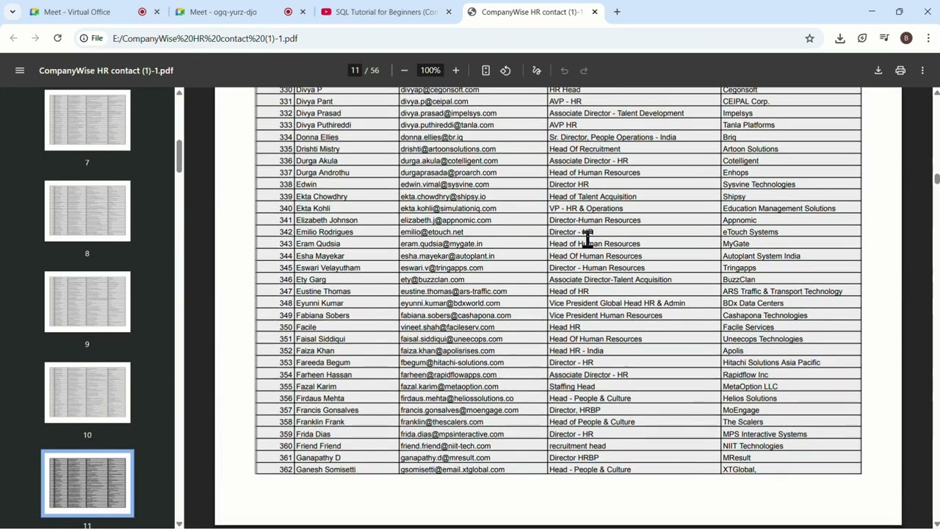Open PDF viewer more actions menu

pyautogui.click(x=922, y=71)
